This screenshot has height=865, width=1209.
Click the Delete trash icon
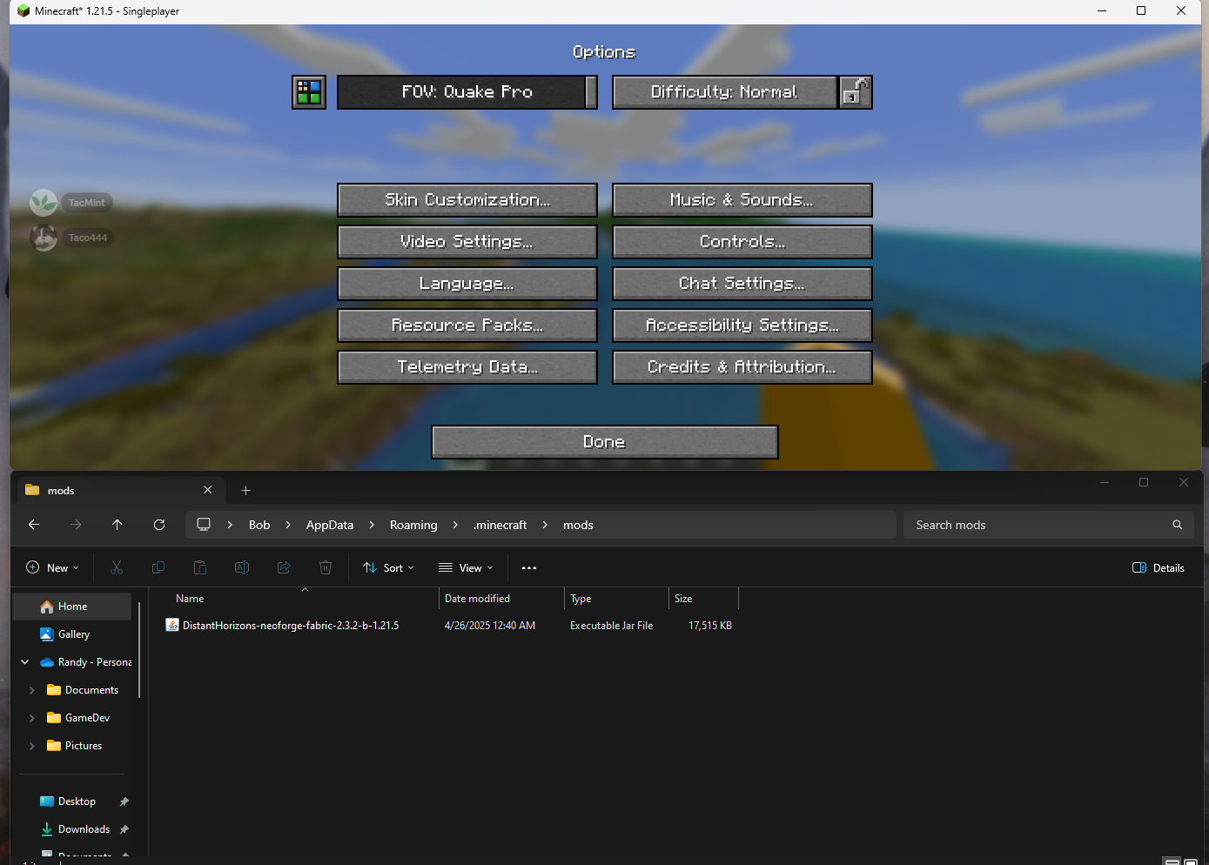click(x=326, y=568)
